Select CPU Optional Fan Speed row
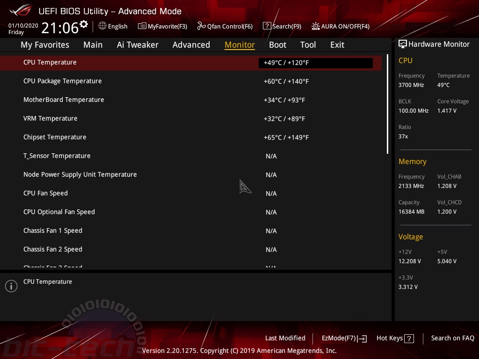Screen dimensions: 479x359 click(x=191, y=212)
